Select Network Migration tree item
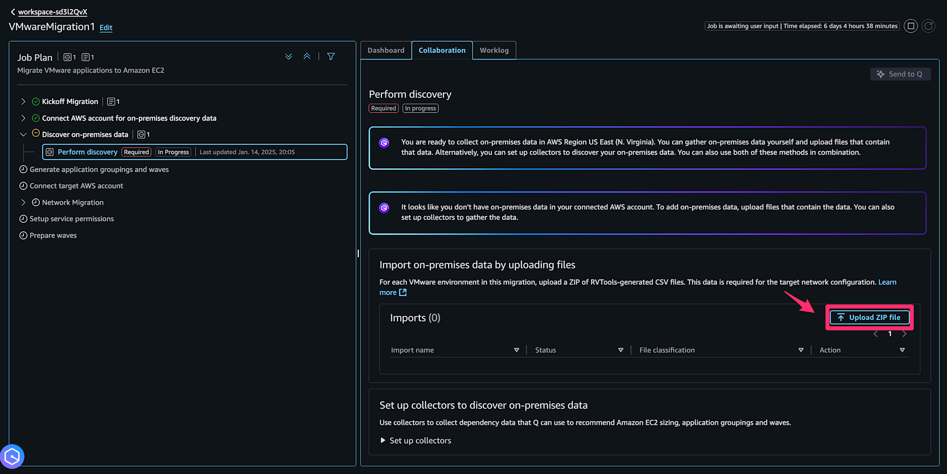 (x=72, y=202)
